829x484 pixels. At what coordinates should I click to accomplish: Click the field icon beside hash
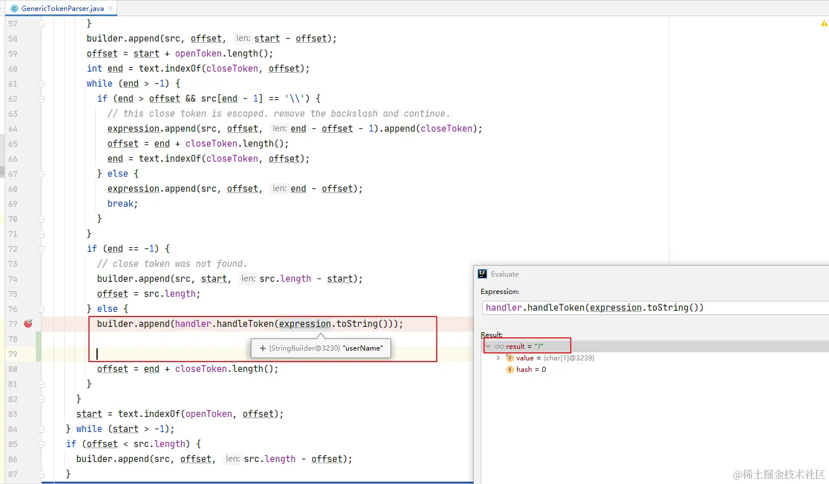tap(510, 370)
